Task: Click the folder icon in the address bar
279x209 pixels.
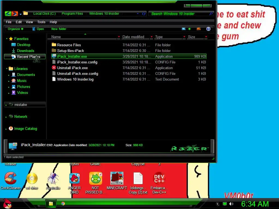Action: (26, 13)
